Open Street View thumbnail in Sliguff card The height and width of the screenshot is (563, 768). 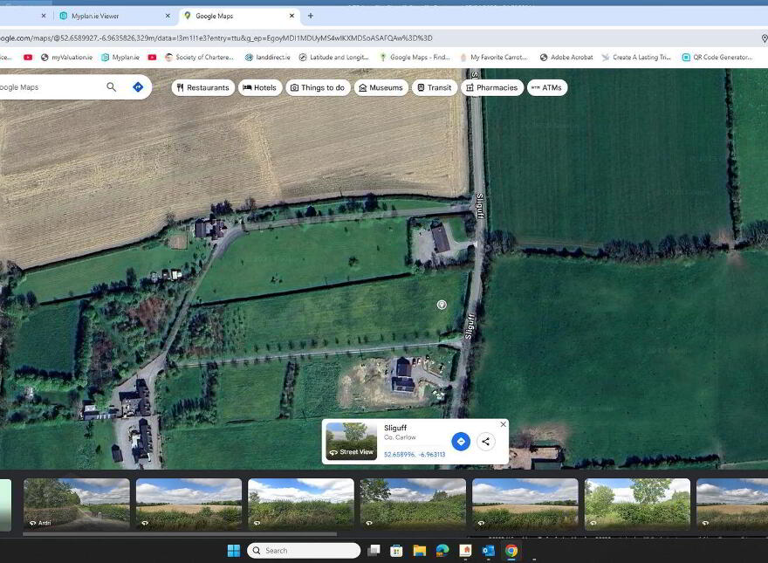(352, 441)
